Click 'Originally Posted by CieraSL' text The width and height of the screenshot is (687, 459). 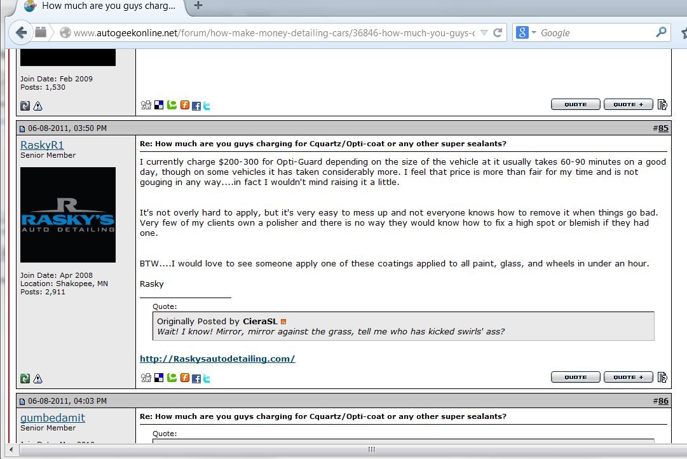(217, 321)
